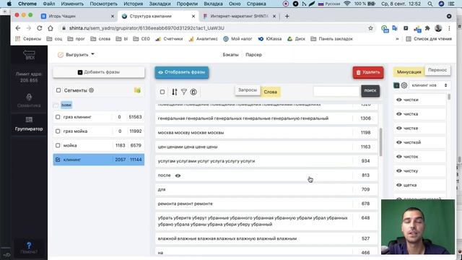Go to Chrome home page icon

coord(51,28)
